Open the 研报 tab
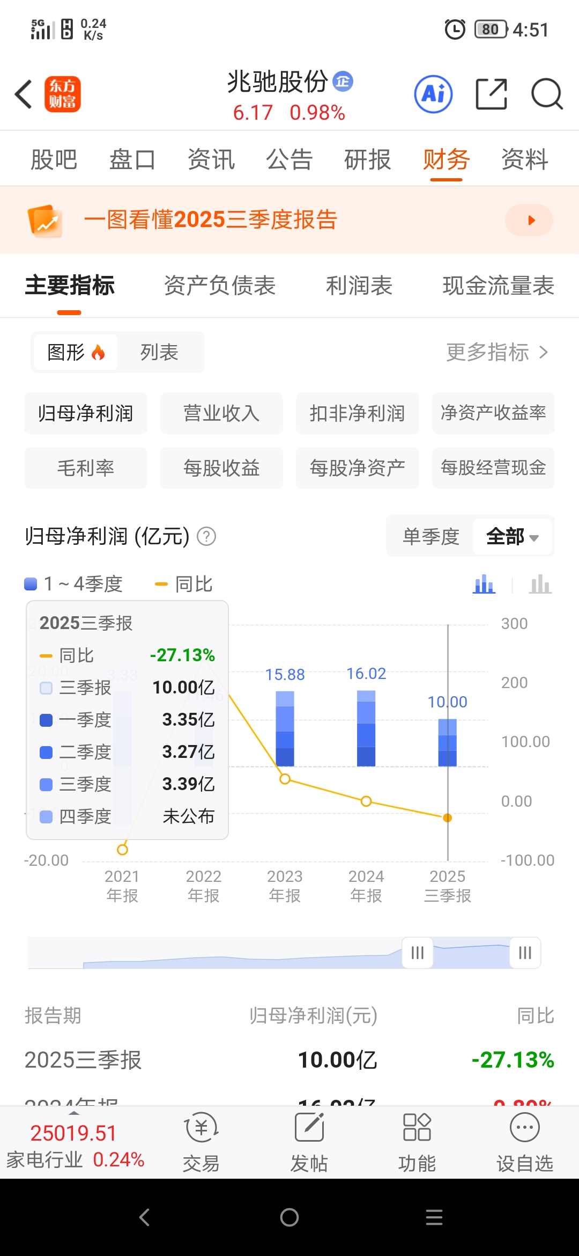Image resolution: width=579 pixels, height=1256 pixels. point(368,159)
